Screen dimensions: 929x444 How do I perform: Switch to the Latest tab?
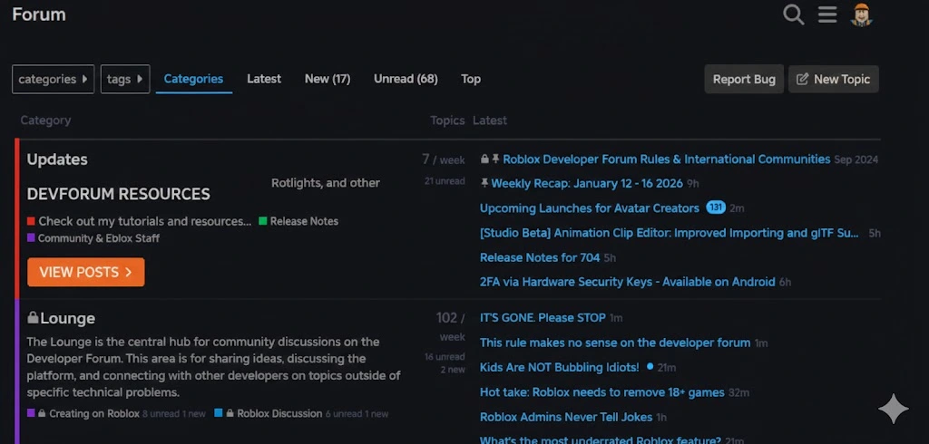coord(264,79)
